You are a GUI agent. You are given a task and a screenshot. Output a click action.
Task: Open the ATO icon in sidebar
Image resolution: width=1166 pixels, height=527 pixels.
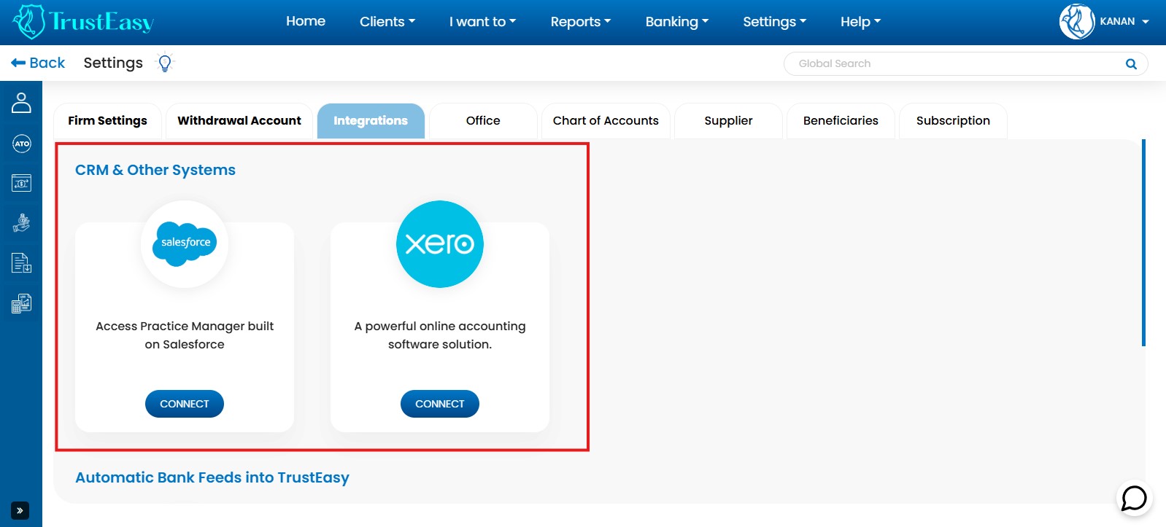21,144
